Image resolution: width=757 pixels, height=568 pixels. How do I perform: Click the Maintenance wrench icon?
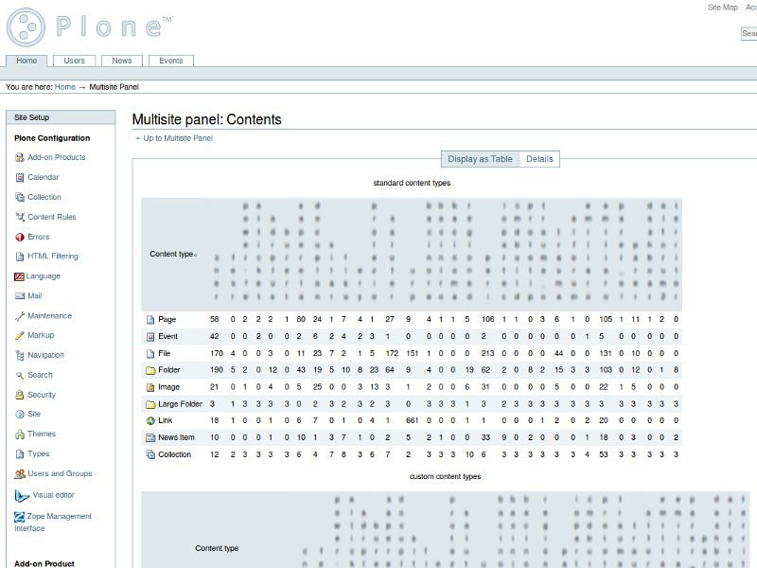[x=19, y=316]
